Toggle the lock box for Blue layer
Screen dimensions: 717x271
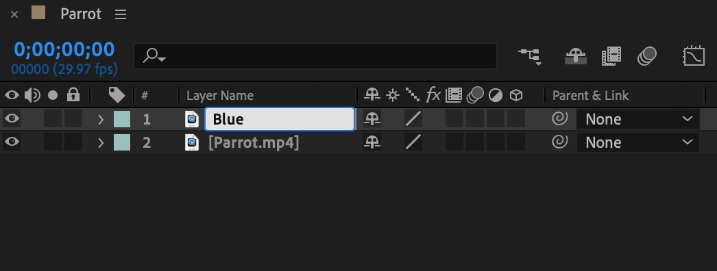[73, 119]
